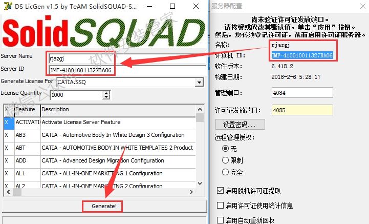Open the 设置密码 button
Screen dimensions: 369x224
click(240, 124)
